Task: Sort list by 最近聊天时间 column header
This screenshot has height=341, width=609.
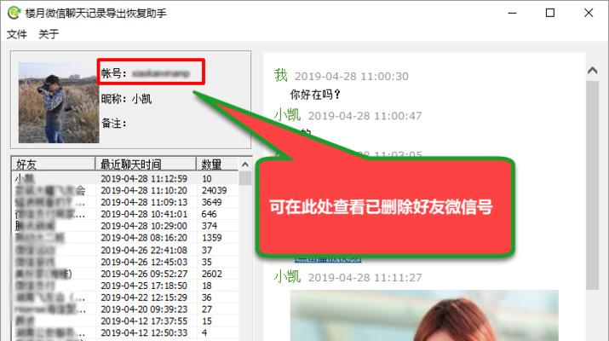Action: [x=146, y=164]
